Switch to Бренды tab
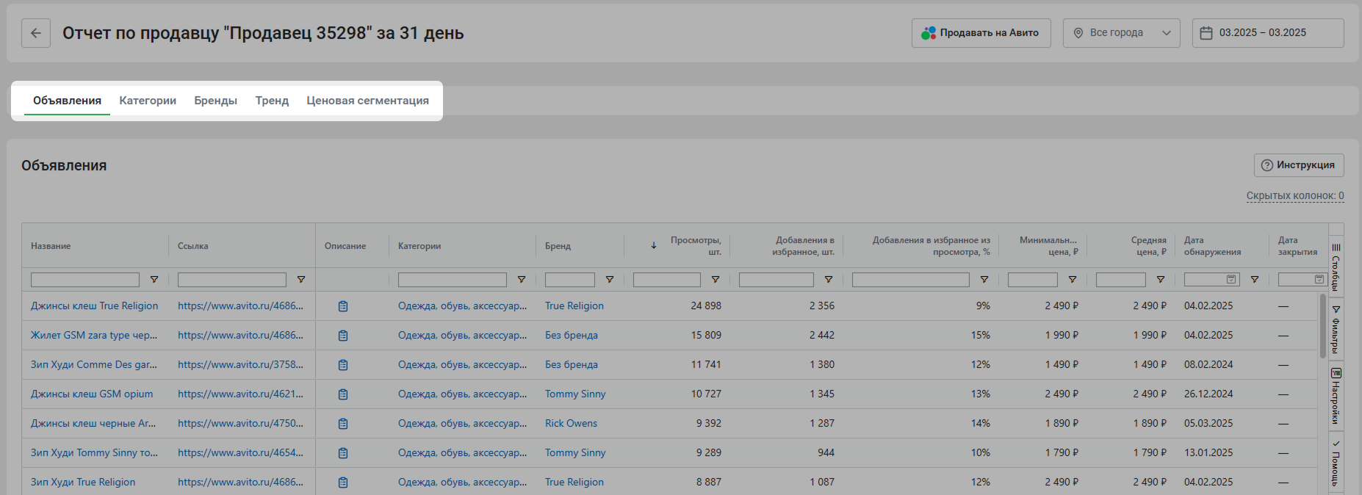Screen dimensions: 1362x495 pos(215,101)
